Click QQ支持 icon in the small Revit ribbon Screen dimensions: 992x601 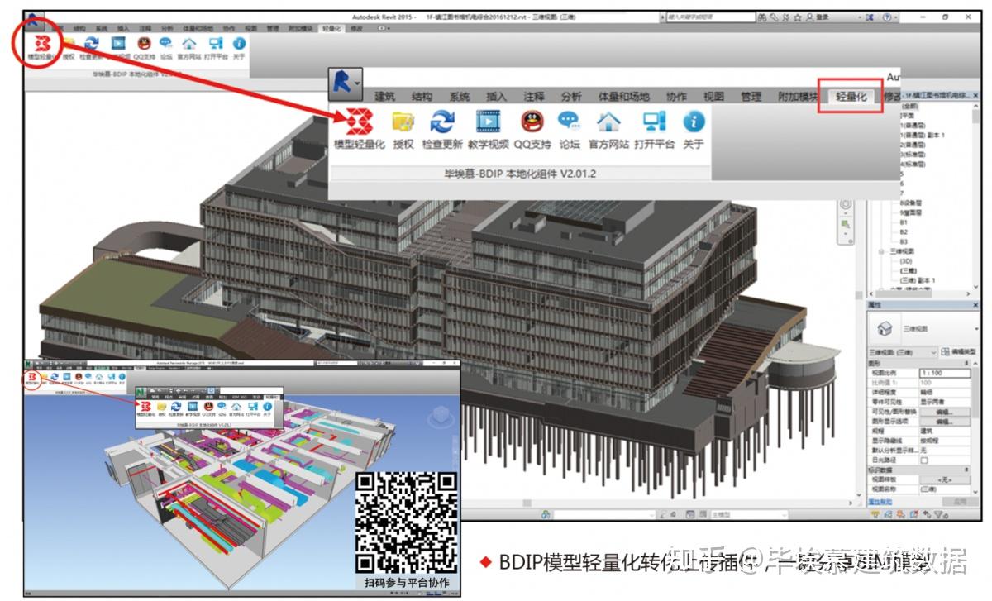point(144,44)
